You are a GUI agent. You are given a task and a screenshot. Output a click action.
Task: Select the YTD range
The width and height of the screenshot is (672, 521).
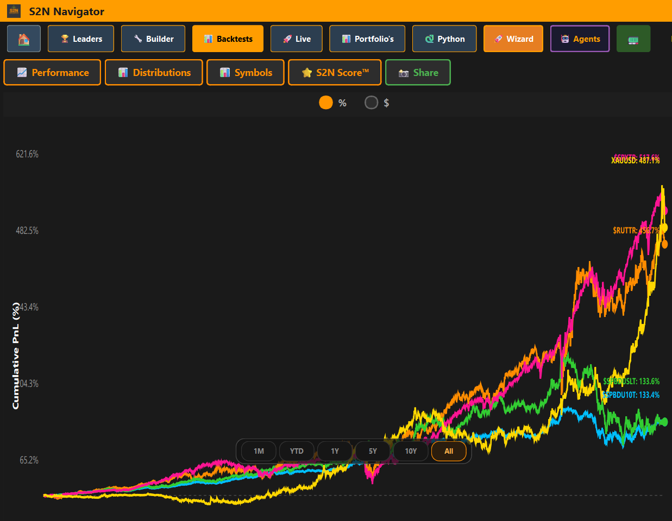[297, 451]
